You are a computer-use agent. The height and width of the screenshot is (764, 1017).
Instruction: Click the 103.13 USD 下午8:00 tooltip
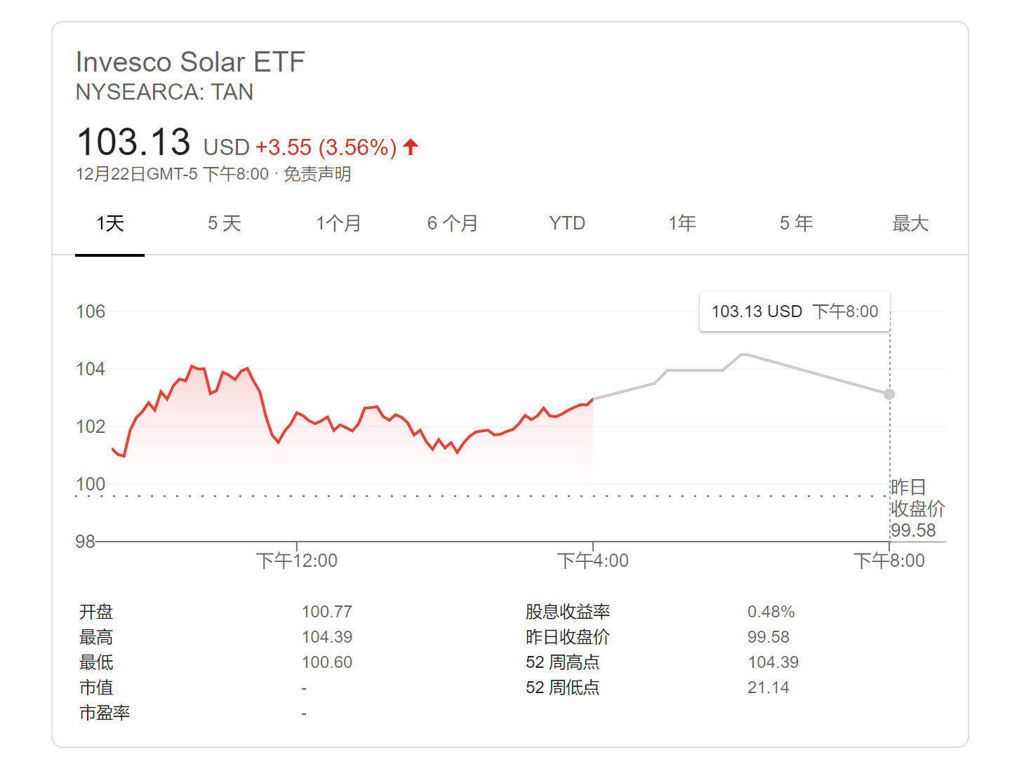(x=795, y=311)
